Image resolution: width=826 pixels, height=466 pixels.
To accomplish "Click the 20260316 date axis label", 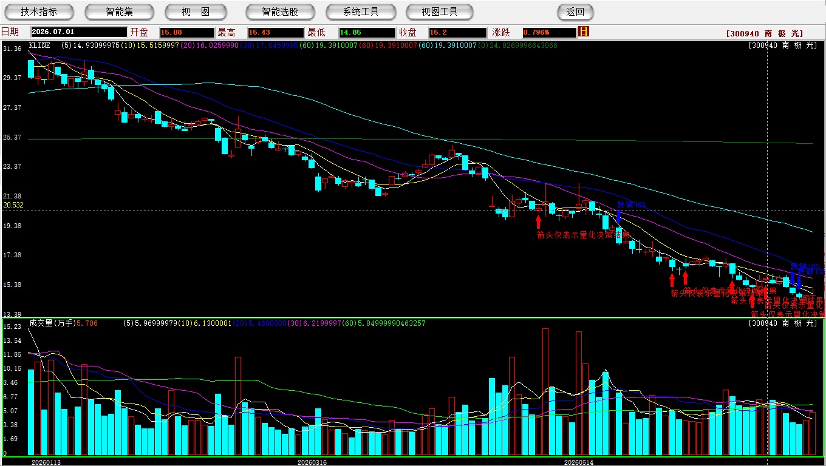I will (312, 462).
